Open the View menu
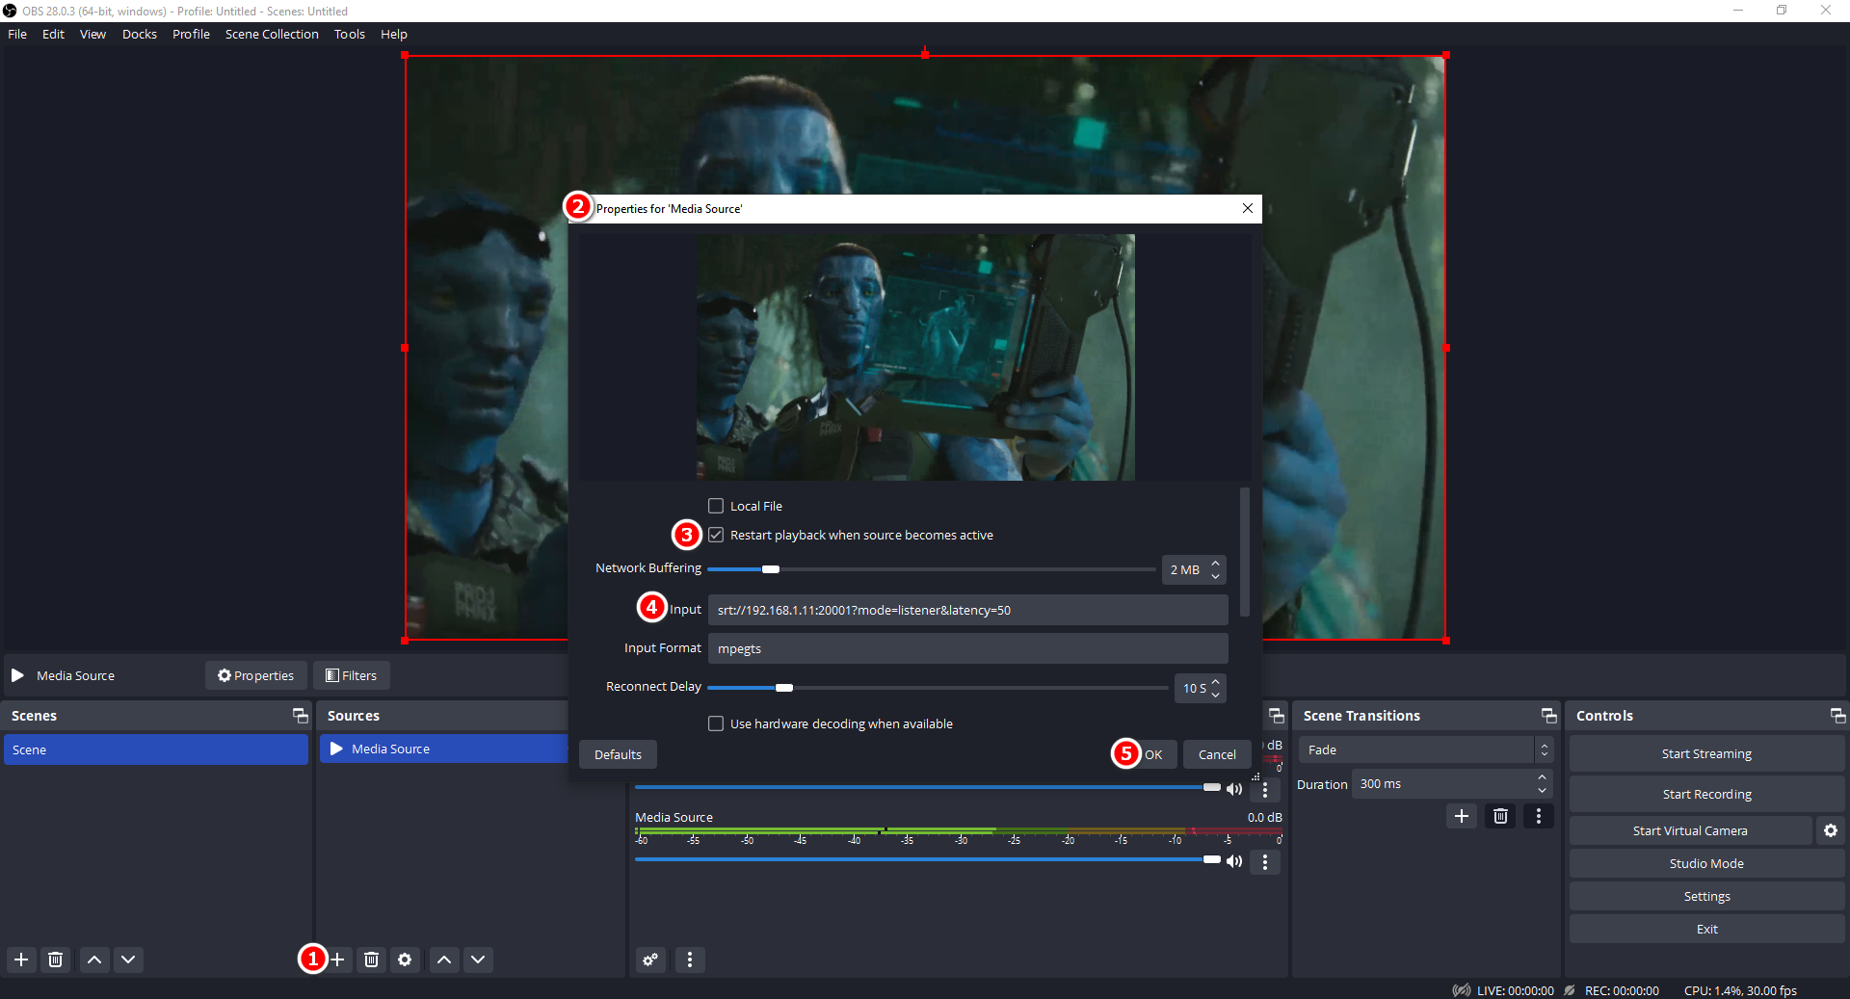1850x999 pixels. click(x=92, y=34)
